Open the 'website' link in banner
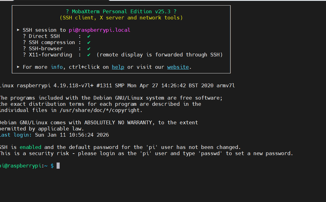The height and width of the screenshot is (202, 326). (x=178, y=67)
